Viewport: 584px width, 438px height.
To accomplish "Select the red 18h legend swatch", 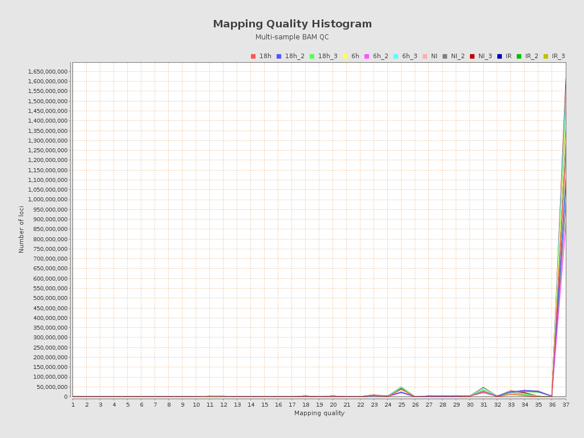I will (x=253, y=56).
